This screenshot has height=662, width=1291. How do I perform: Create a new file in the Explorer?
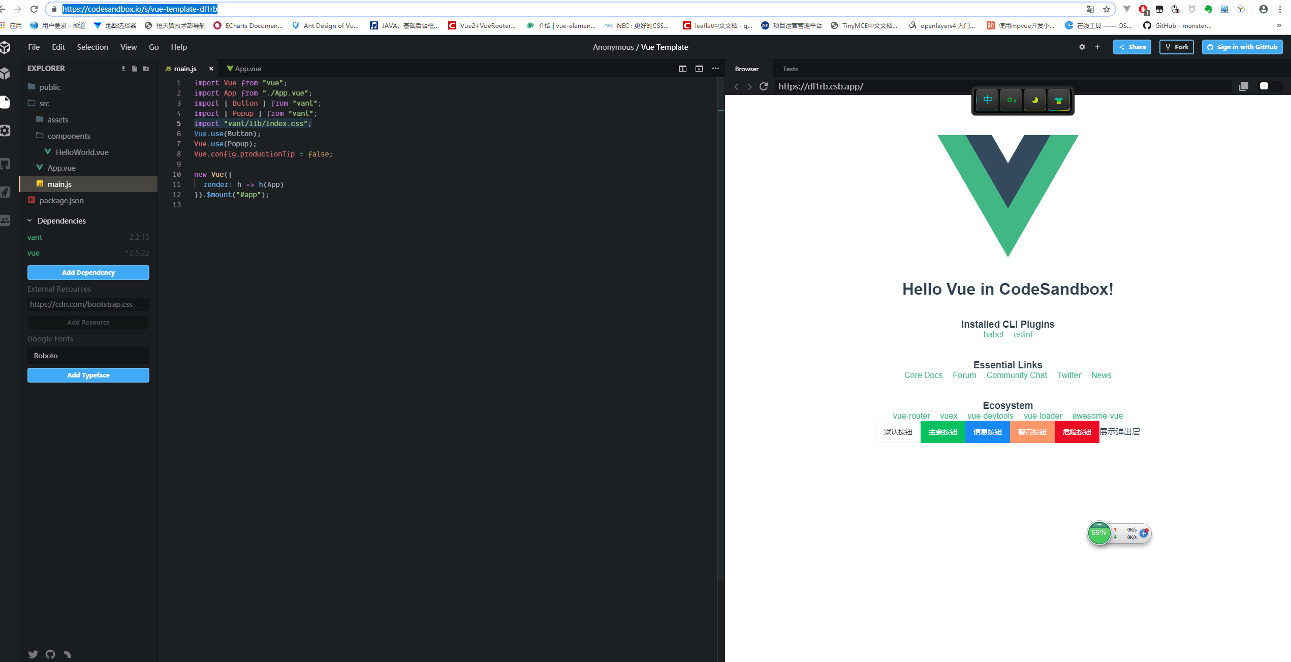tap(134, 68)
